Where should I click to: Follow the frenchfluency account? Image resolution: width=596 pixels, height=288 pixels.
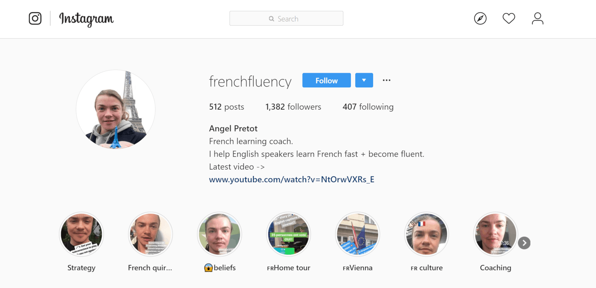point(327,80)
